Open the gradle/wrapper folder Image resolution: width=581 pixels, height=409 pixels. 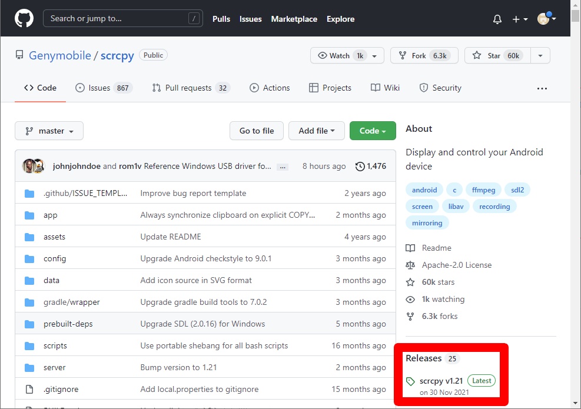click(x=71, y=302)
